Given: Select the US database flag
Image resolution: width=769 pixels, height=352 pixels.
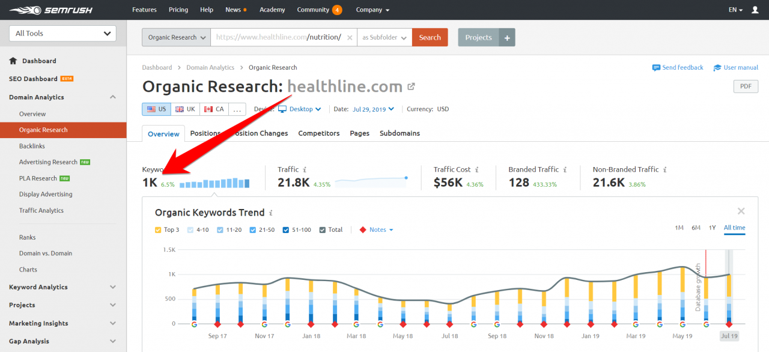Looking at the screenshot, I should pos(156,109).
